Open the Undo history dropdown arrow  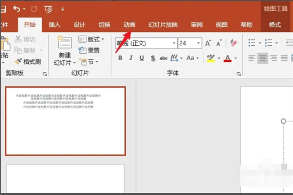click(x=24, y=9)
